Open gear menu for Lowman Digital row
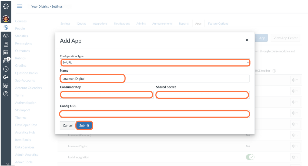The width and height of the screenshot is (308, 166). [295, 146]
